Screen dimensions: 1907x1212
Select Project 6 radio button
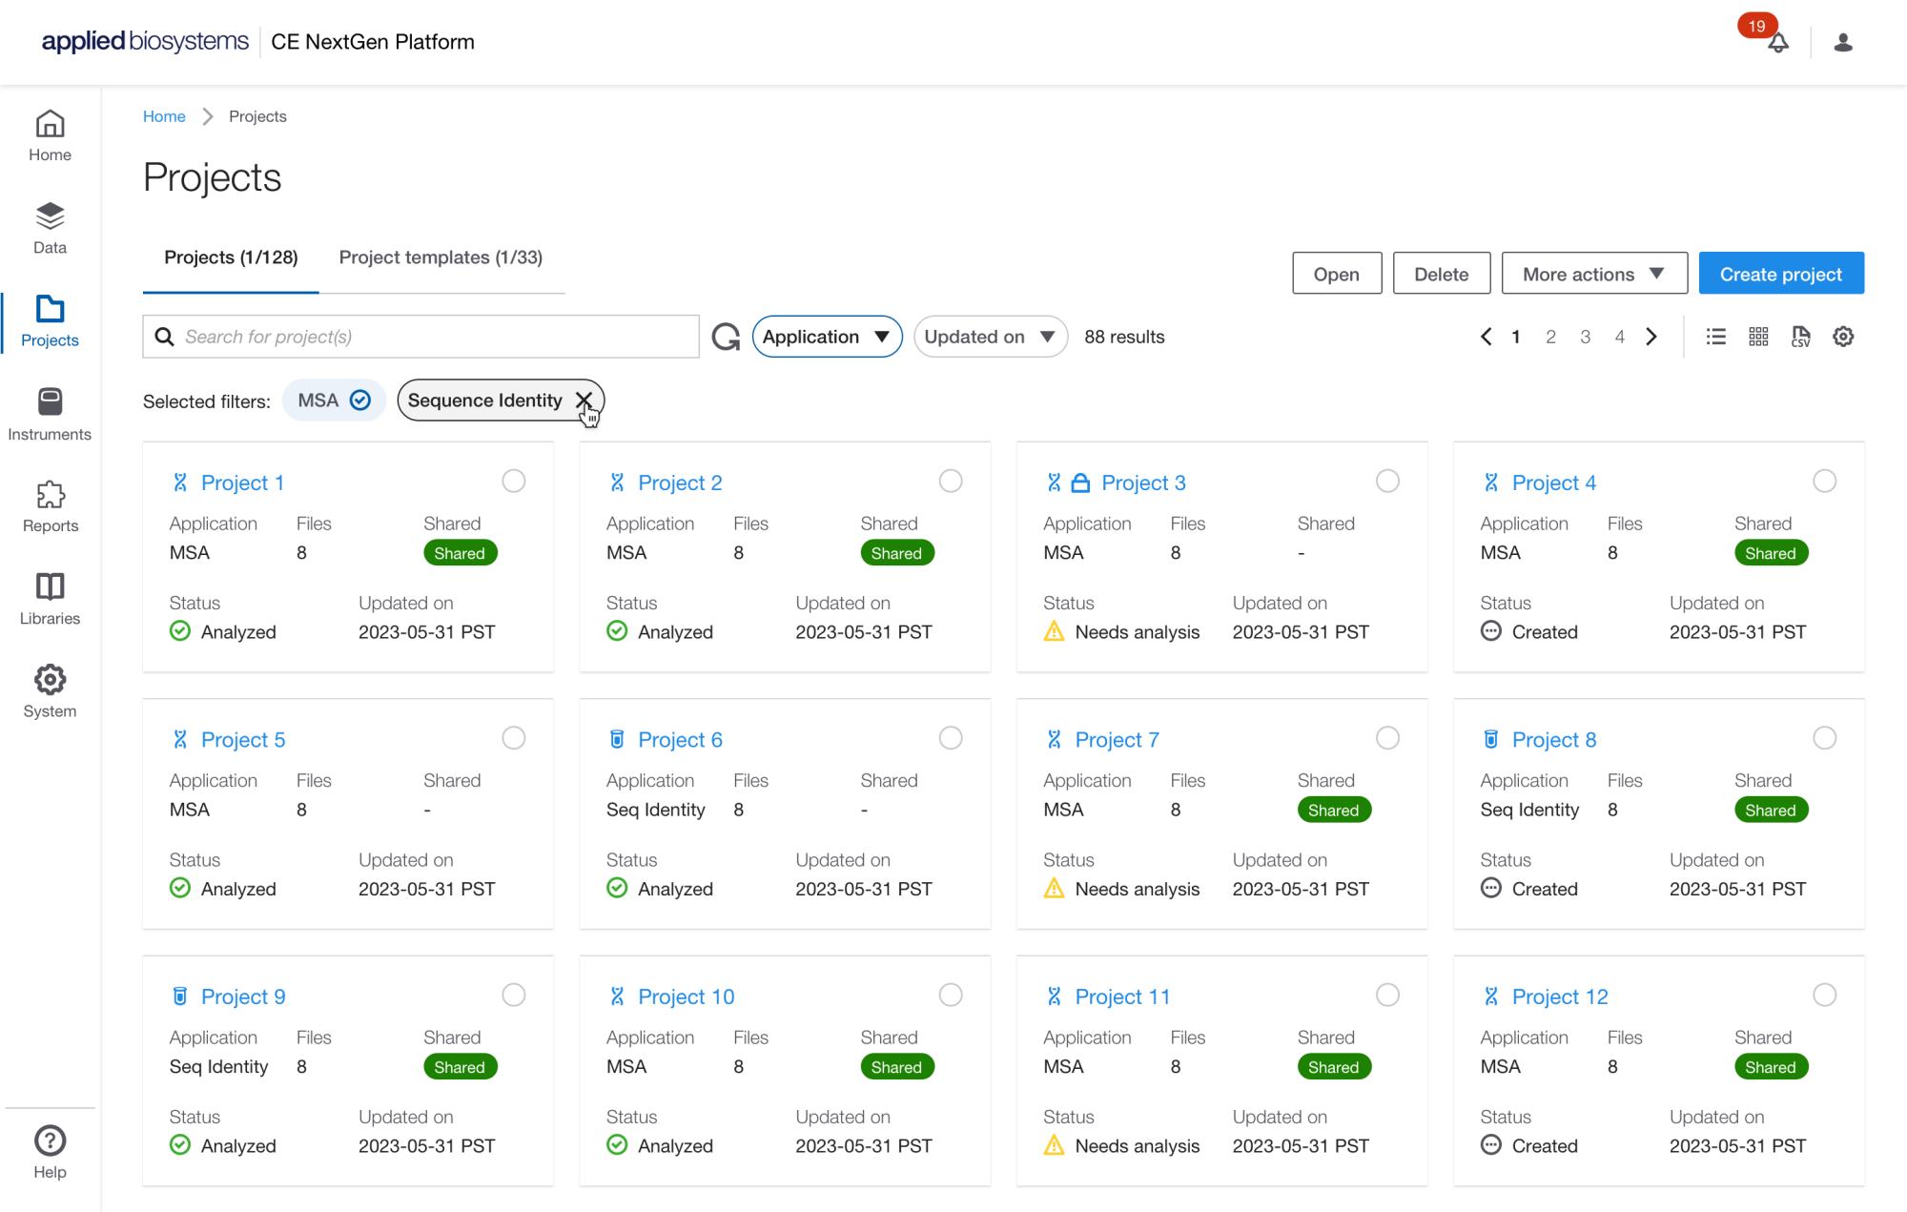(x=951, y=738)
